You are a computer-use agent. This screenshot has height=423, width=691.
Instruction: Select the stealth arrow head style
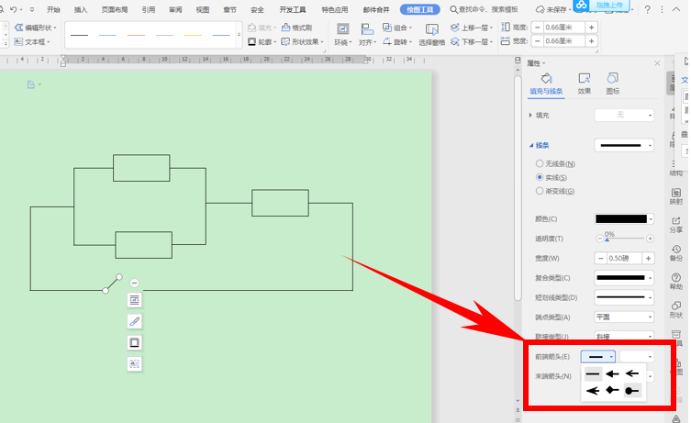(x=593, y=391)
